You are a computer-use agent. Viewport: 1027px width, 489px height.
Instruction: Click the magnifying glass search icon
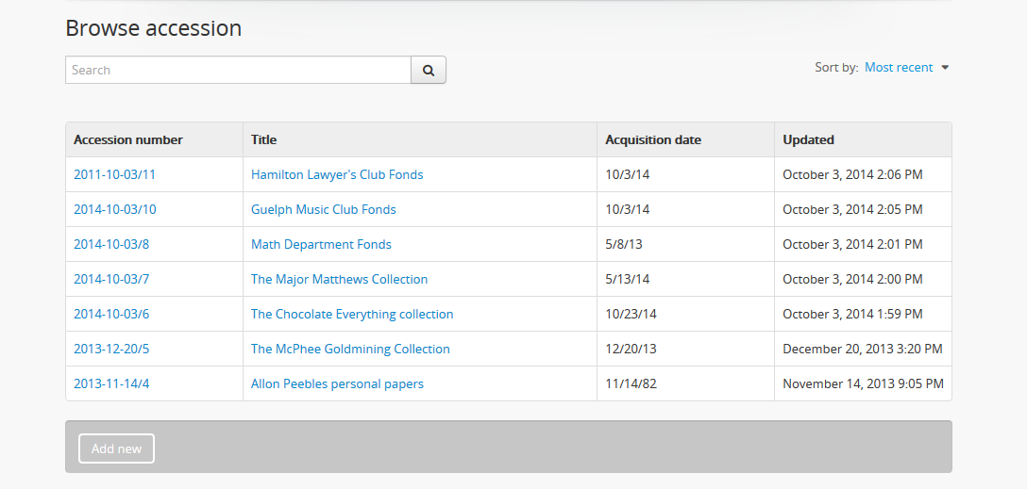(x=429, y=70)
